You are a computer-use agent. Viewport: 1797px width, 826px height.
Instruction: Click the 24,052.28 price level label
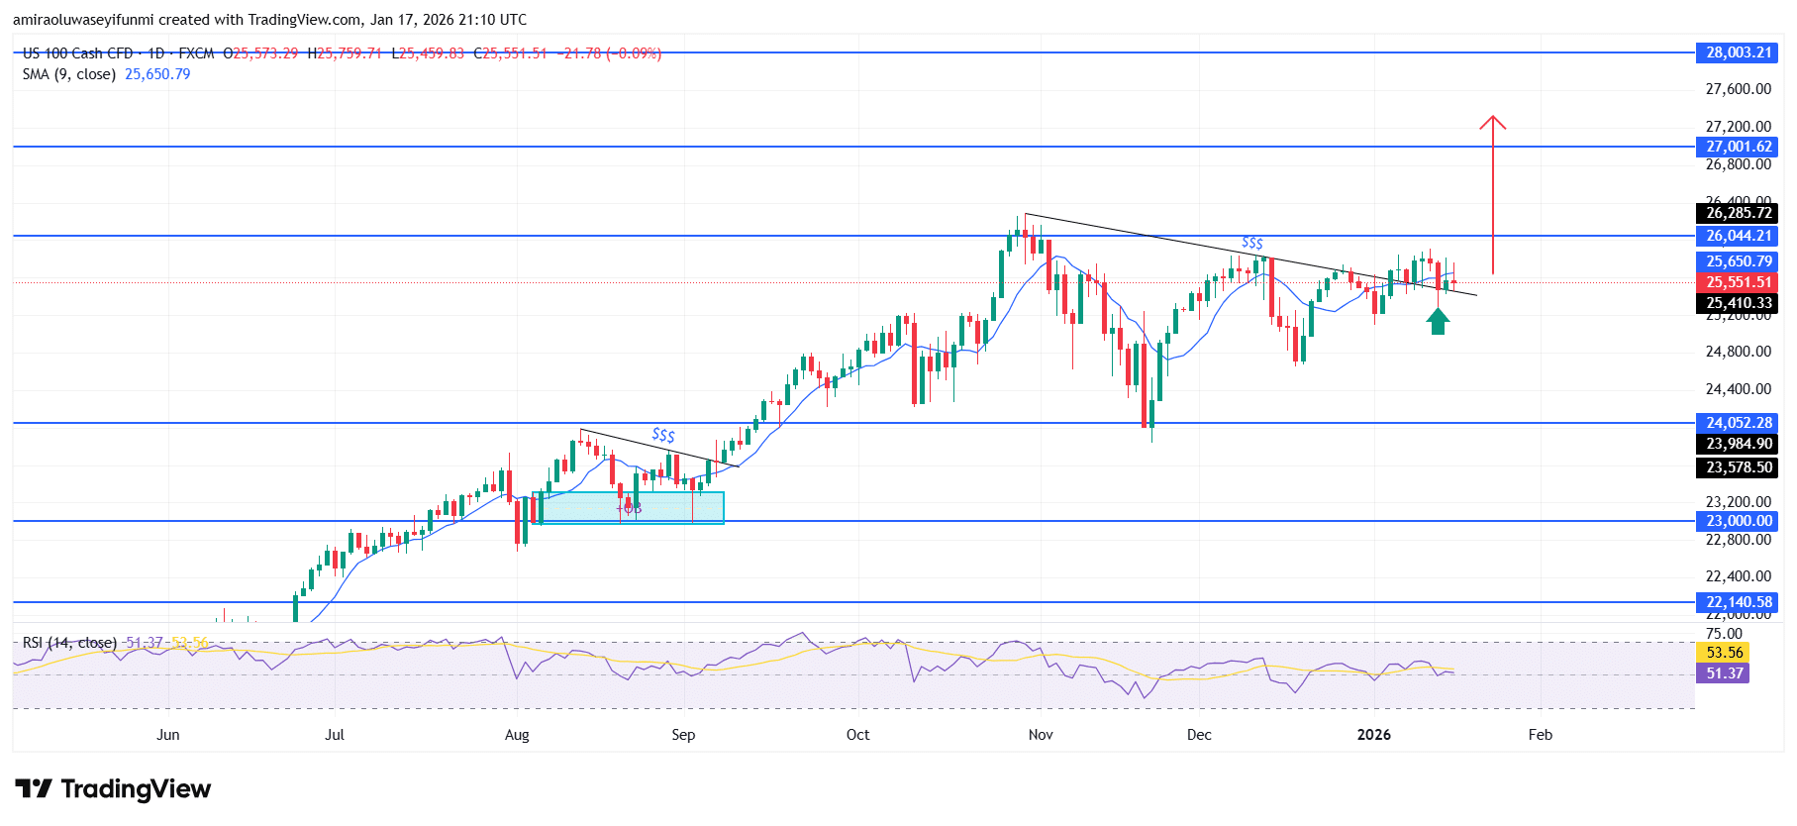pyautogui.click(x=1738, y=423)
